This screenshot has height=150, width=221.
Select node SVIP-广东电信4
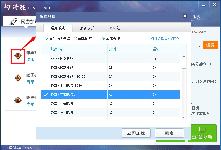click(x=110, y=95)
